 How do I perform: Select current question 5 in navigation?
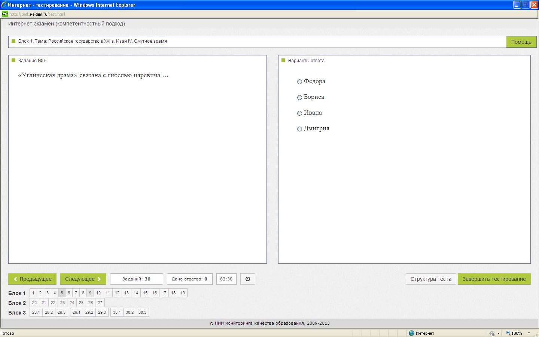[x=62, y=293]
